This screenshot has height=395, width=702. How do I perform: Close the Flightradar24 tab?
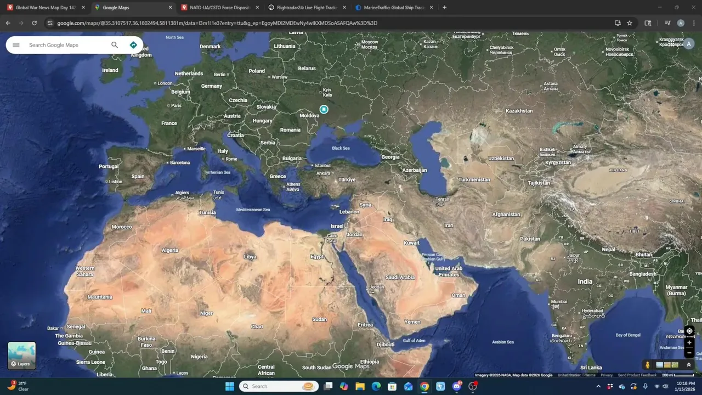[x=344, y=8]
